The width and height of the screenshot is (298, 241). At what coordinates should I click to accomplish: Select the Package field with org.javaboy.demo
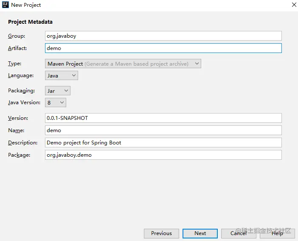163,155
